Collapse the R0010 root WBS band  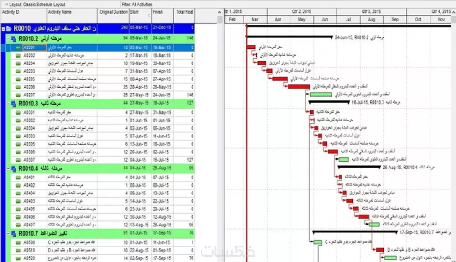click(3, 29)
